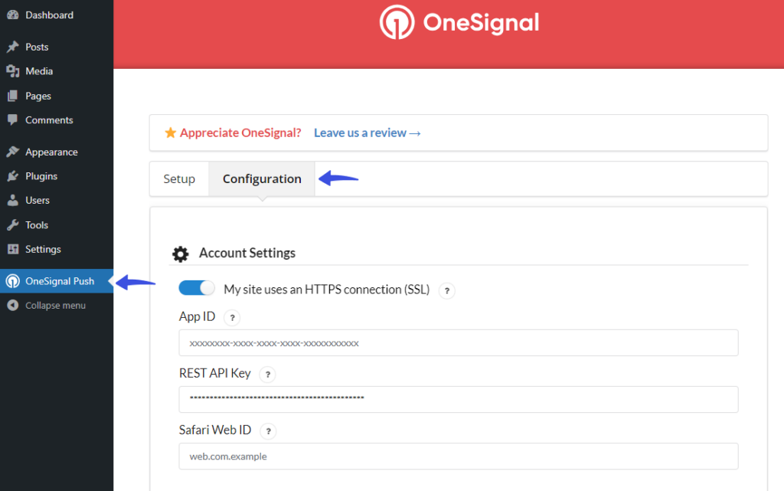This screenshot has height=491, width=784.
Task: Open help tooltip next to REST API Key
Action: coord(267,374)
